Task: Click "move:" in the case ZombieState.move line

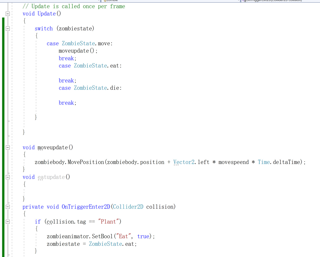Action: pos(105,43)
